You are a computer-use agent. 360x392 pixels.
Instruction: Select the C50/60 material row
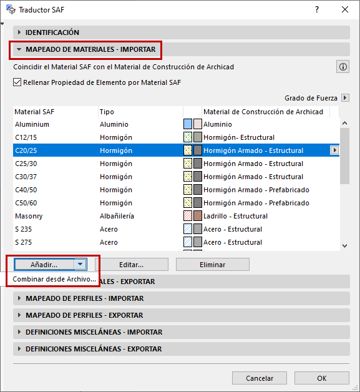tap(176, 202)
